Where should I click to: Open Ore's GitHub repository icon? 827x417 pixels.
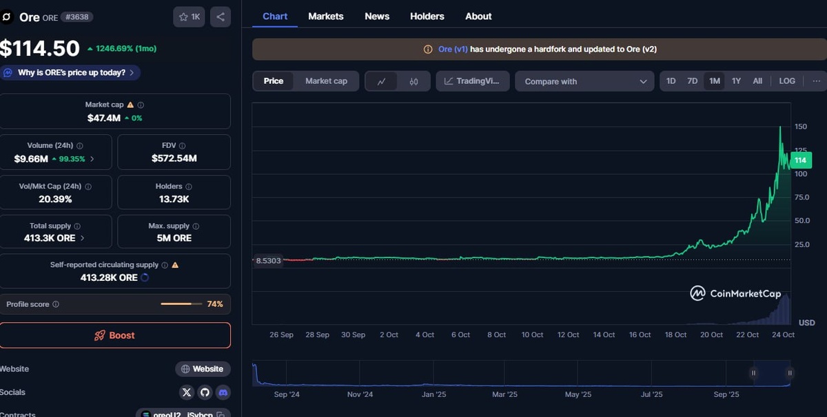point(205,392)
